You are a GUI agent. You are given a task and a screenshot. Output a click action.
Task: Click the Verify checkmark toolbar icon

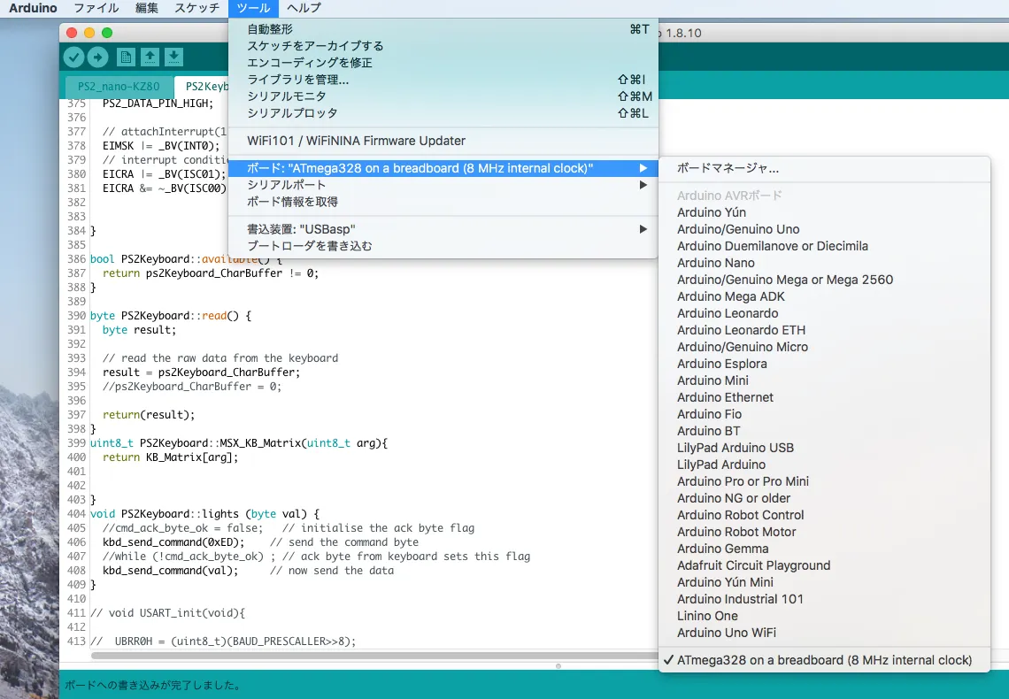74,58
